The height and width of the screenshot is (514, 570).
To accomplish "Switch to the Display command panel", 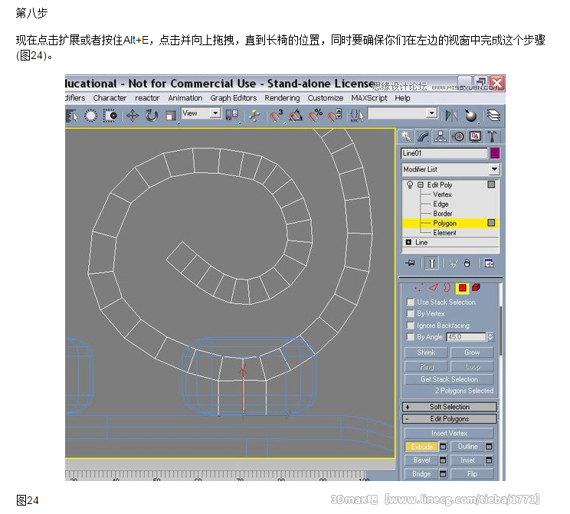I will tap(475, 136).
